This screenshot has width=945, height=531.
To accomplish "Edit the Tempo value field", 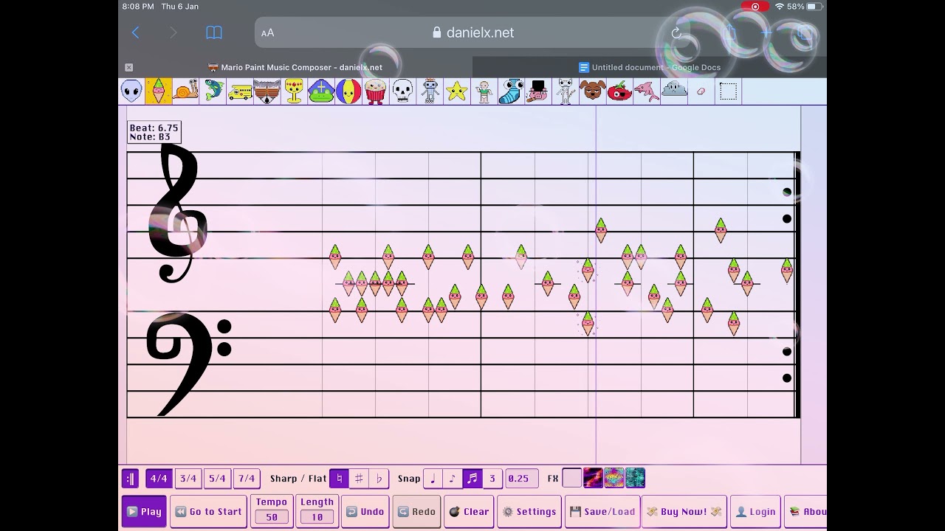I will (272, 517).
